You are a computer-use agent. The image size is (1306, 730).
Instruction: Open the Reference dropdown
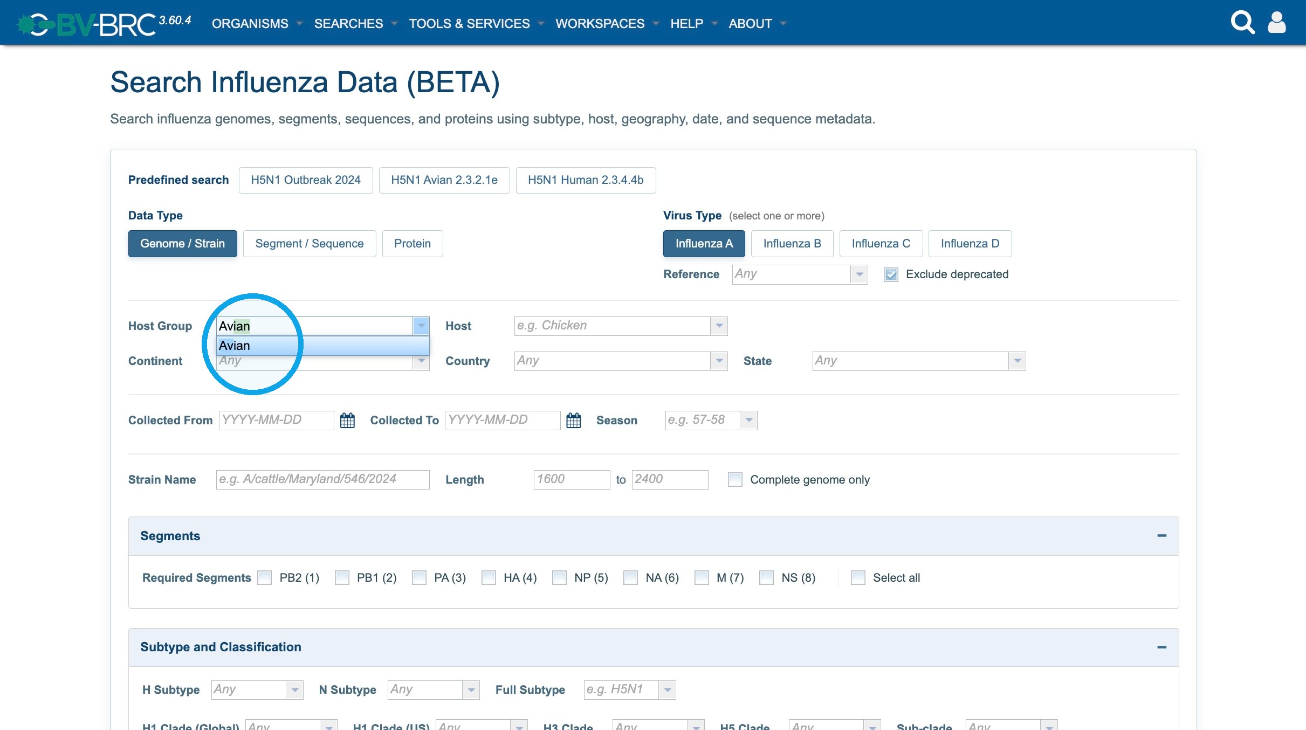click(860, 274)
